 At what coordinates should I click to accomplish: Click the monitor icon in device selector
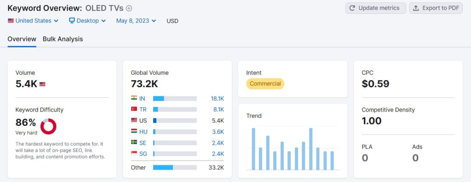[x=72, y=20]
